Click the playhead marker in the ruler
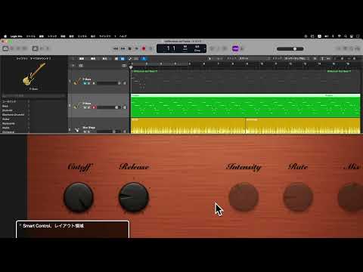This screenshot has width=363, height=272. click(131, 67)
